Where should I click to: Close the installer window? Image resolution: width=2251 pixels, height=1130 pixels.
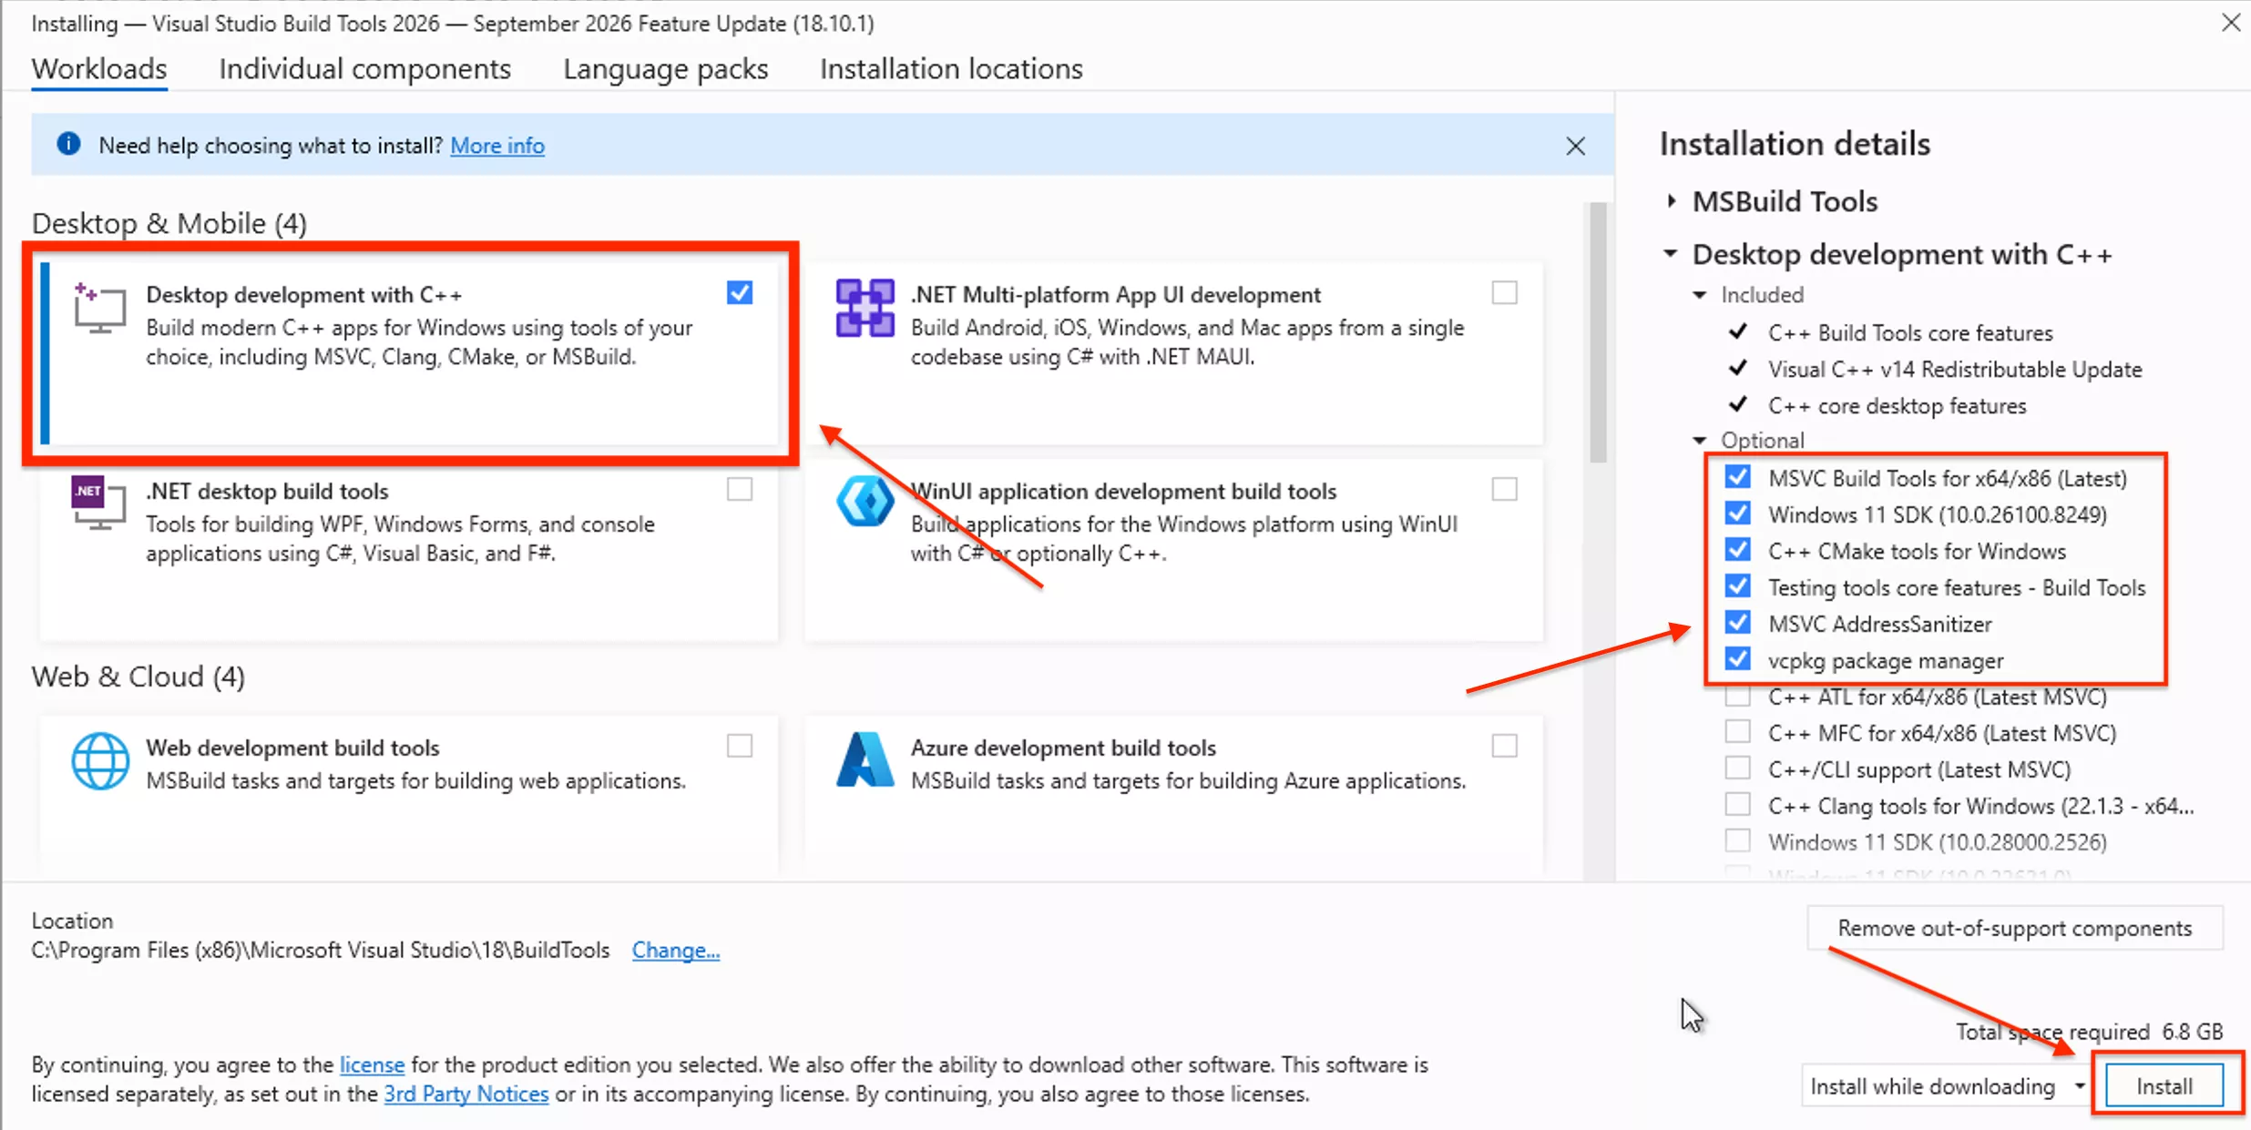tap(2231, 22)
